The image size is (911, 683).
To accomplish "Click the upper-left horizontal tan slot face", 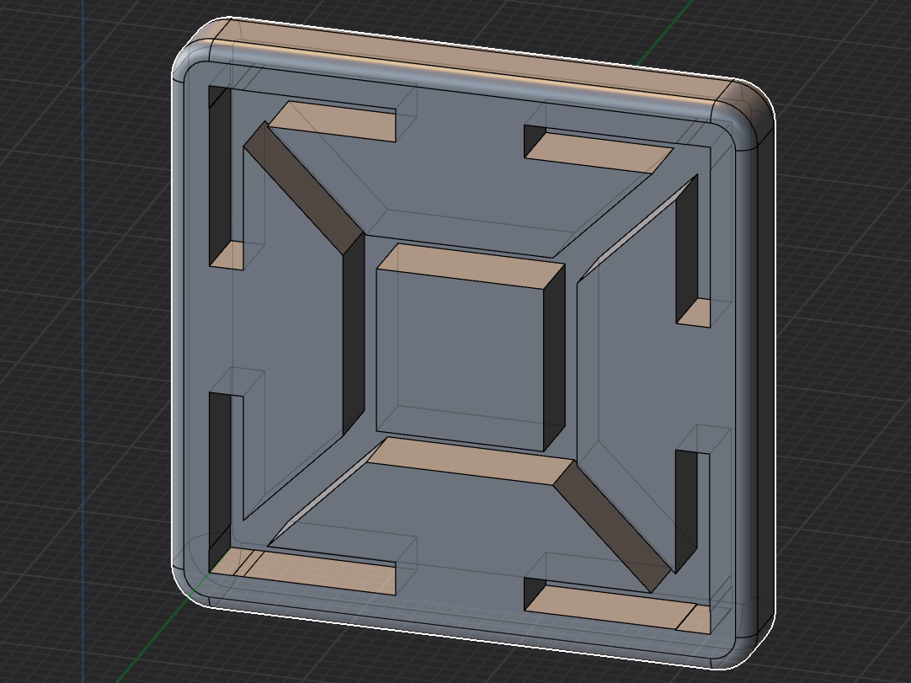I will [x=333, y=121].
